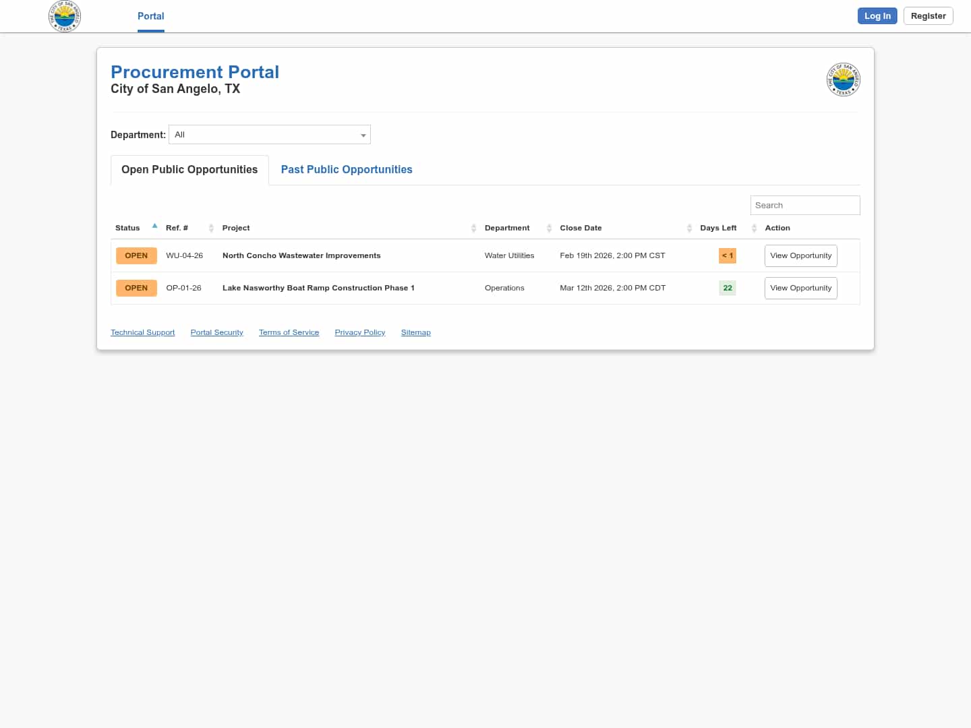The image size is (971, 728).
Task: Sort the table by Ref # column
Action: click(x=210, y=228)
